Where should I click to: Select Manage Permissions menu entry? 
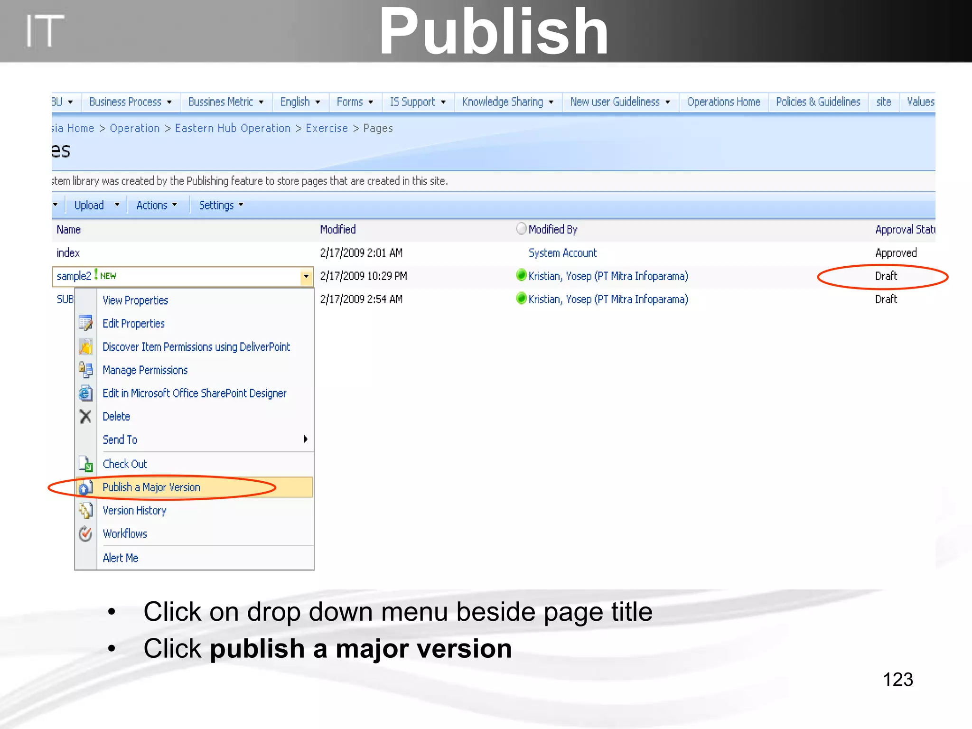click(x=145, y=370)
